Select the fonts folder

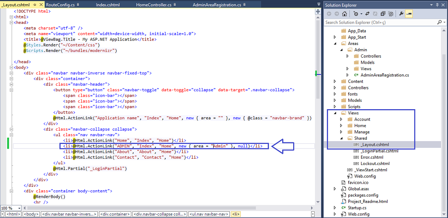click(x=353, y=94)
